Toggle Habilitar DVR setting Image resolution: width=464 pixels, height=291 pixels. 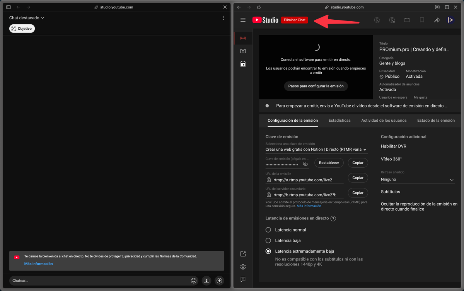pyautogui.click(x=394, y=146)
